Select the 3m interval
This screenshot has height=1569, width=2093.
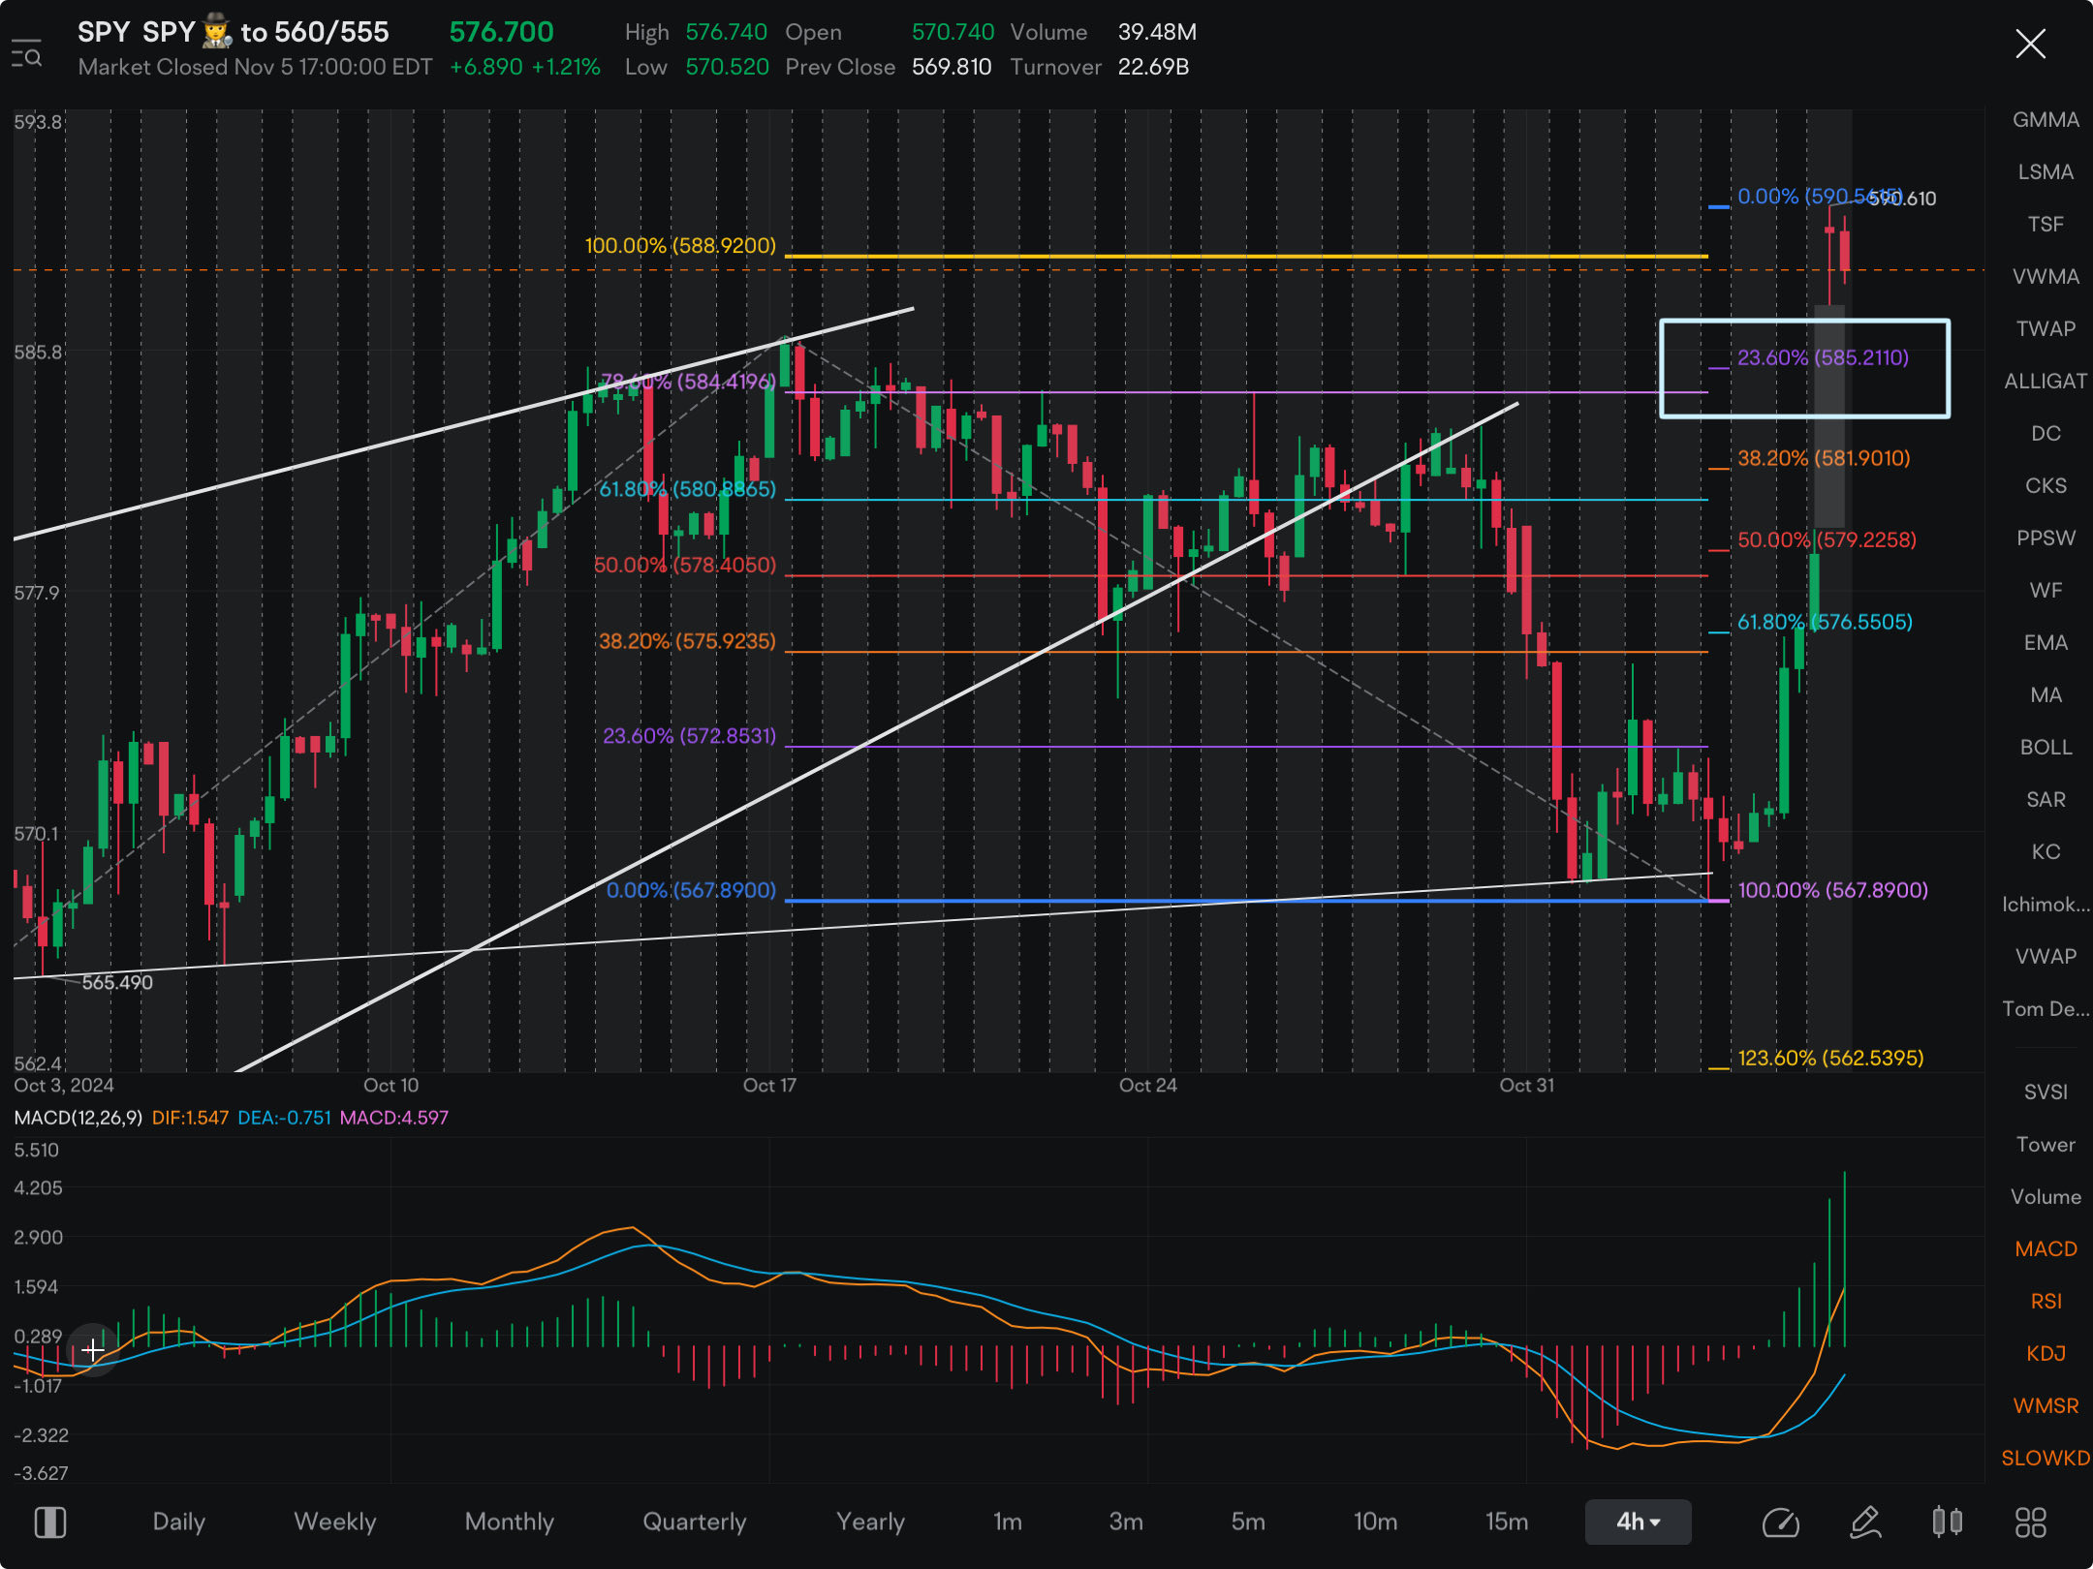[1126, 1522]
